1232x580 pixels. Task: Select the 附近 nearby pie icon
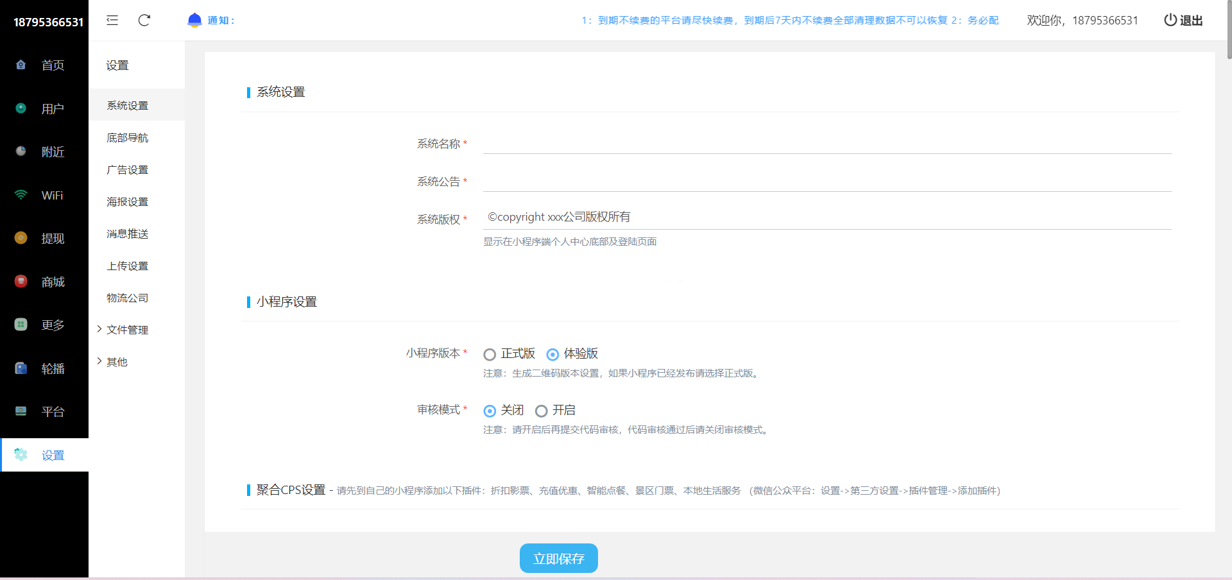(21, 151)
